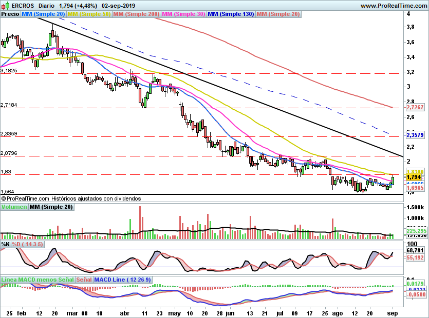This screenshot has width=429, height=318.
Task: Click the 3,1825 resistance level label
Action: click(x=9, y=70)
